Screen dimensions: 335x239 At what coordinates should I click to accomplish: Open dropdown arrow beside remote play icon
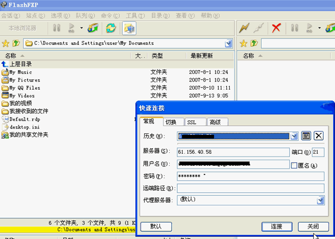point(319,28)
